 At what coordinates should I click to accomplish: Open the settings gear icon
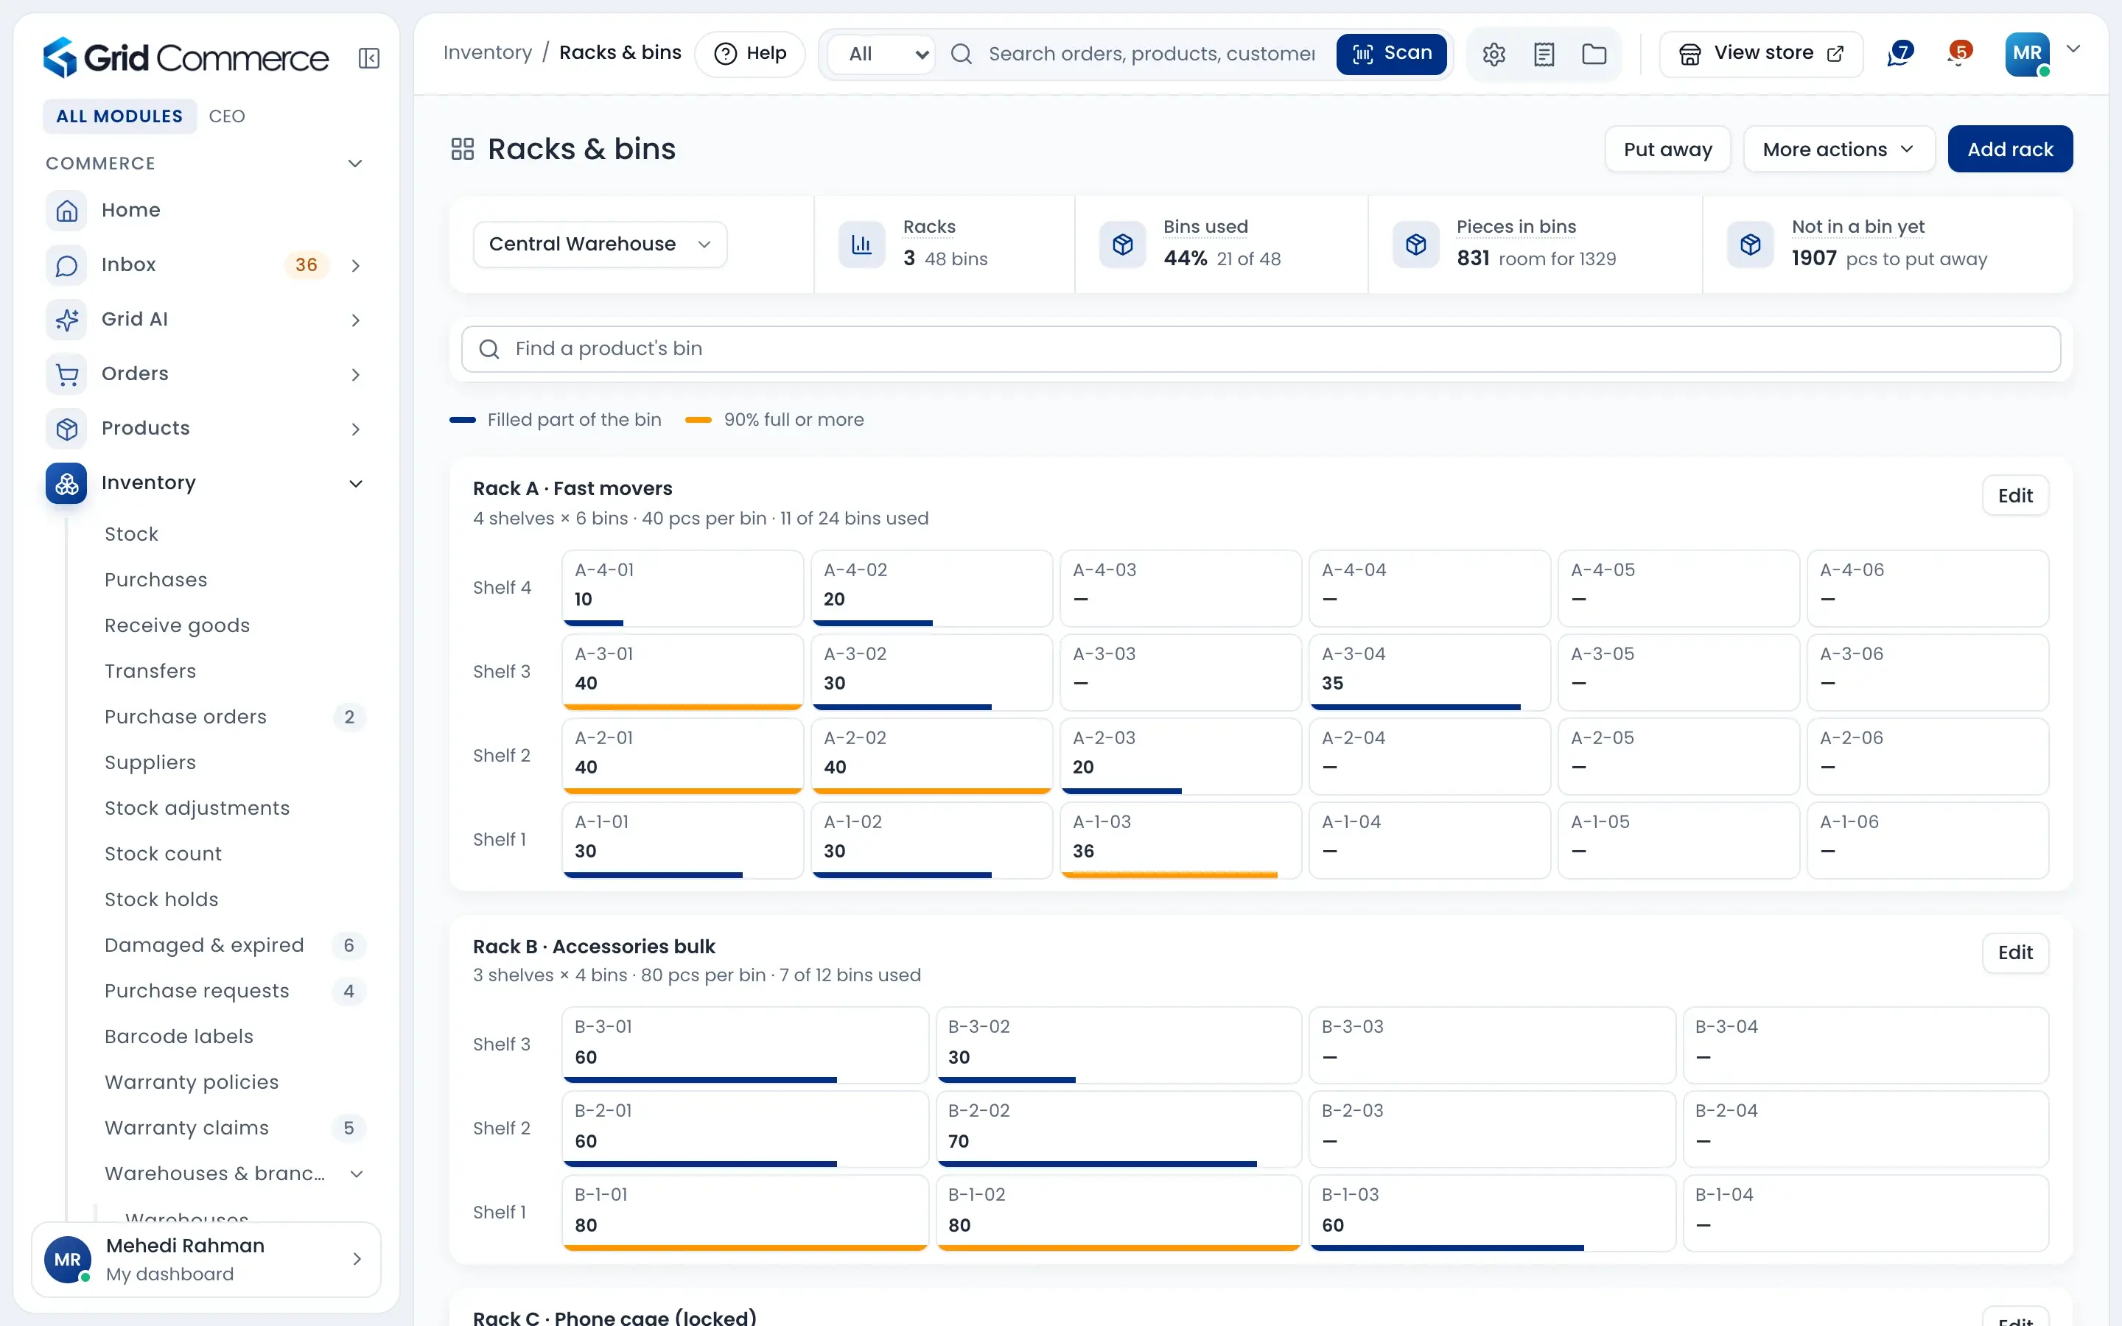click(x=1494, y=54)
